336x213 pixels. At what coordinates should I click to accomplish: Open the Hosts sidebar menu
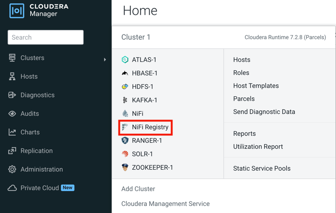(29, 76)
